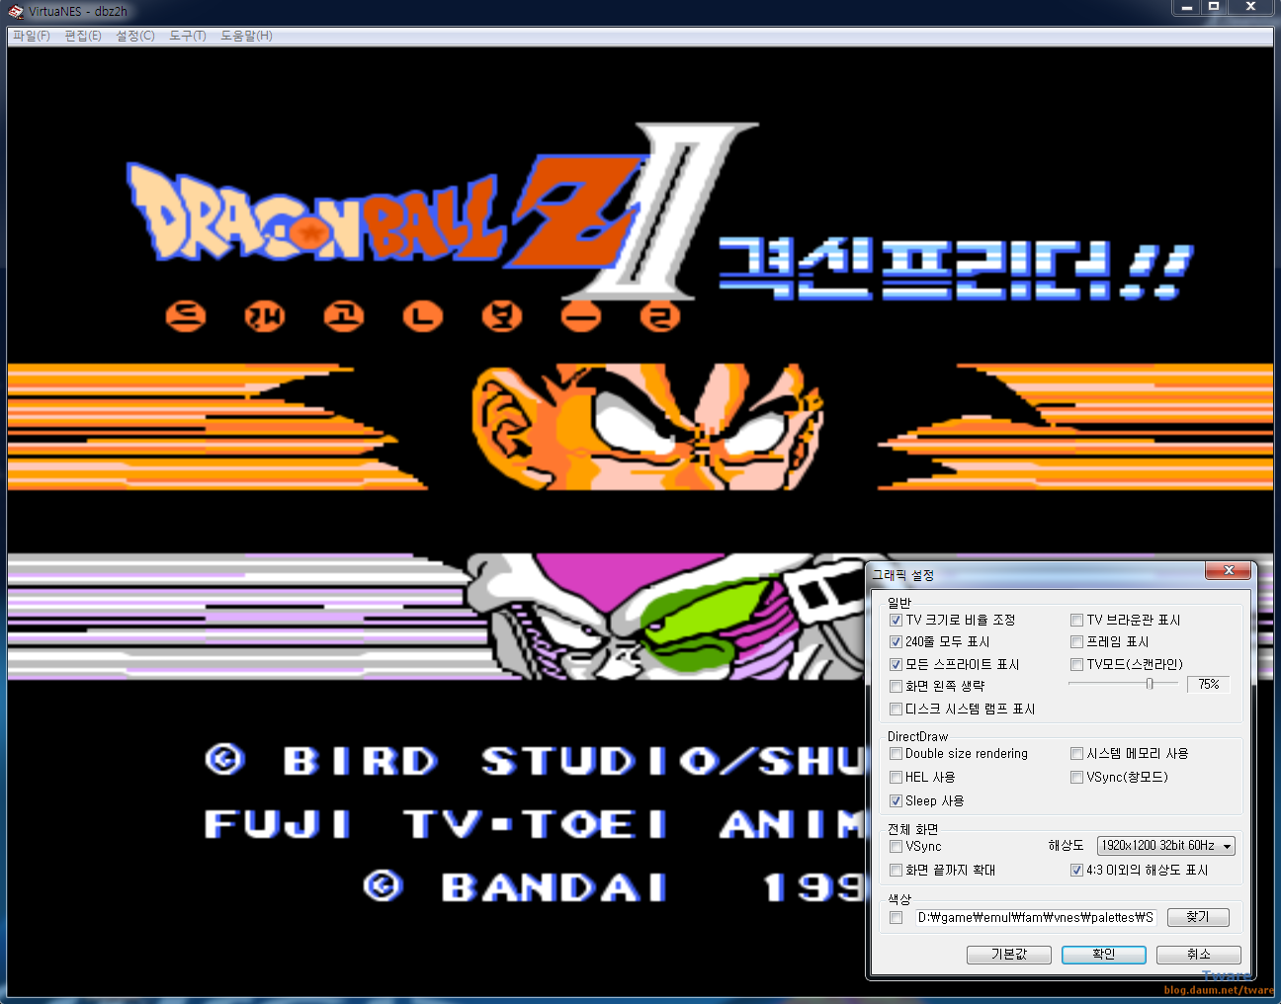Uncheck 240줄 모두 표시 option
This screenshot has width=1281, height=1004.
coord(896,642)
